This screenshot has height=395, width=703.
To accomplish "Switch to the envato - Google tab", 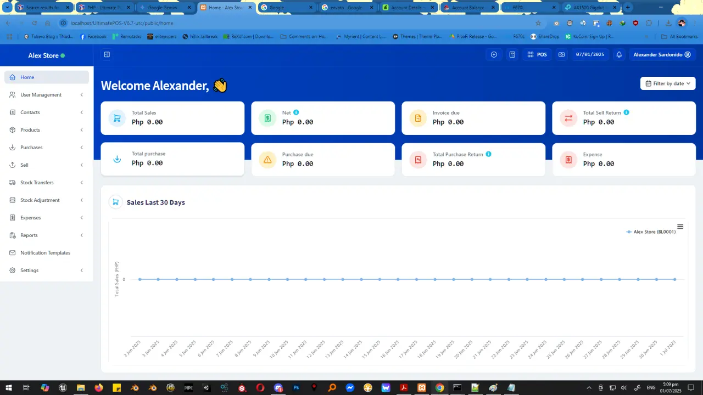I will 347,8.
